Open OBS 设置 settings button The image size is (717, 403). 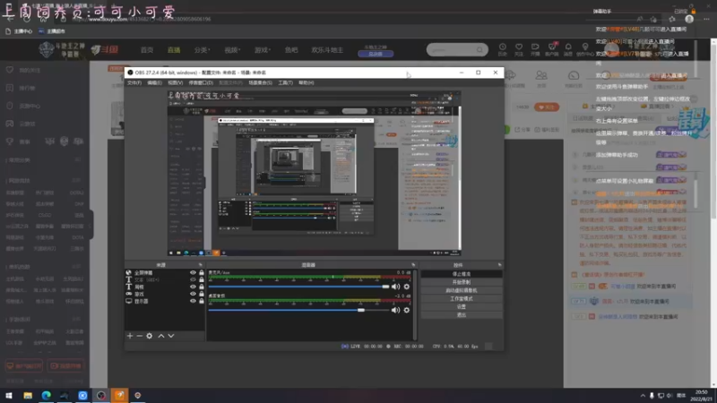pyautogui.click(x=462, y=306)
